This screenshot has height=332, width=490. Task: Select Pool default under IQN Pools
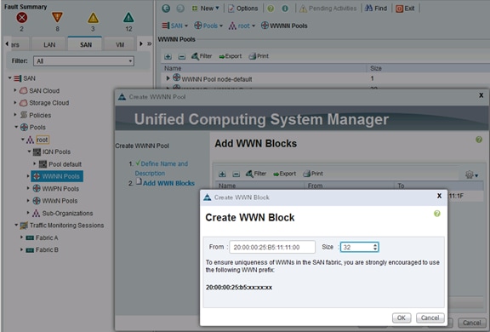point(65,164)
